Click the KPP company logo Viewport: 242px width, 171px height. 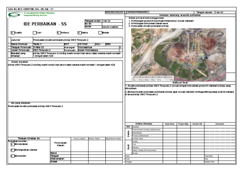(15, 14)
